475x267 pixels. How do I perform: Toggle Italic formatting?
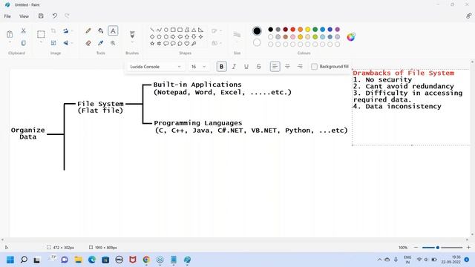(x=234, y=67)
